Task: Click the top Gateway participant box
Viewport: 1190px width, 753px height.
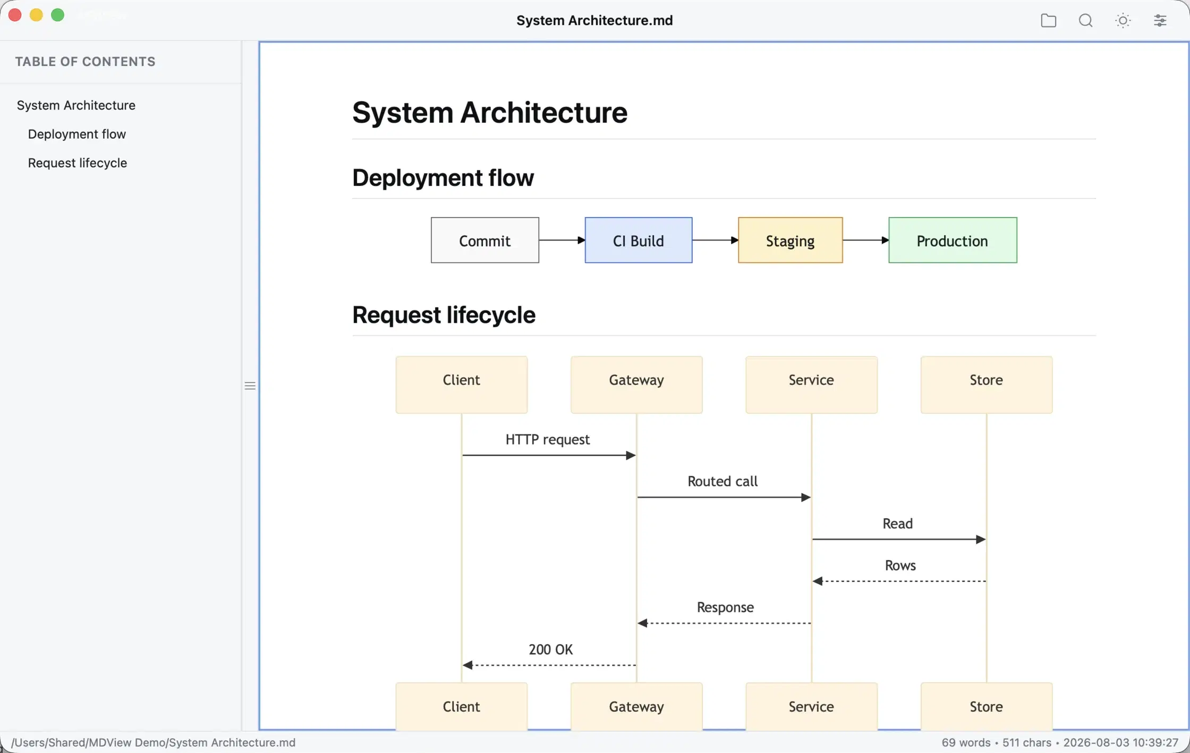Action: point(636,384)
